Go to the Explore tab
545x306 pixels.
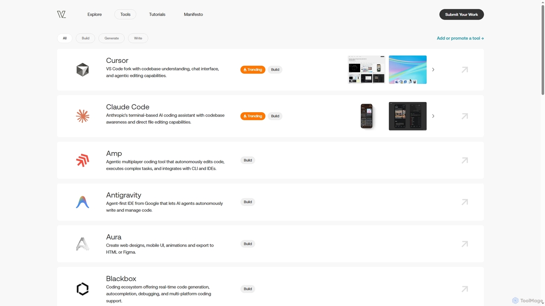tap(95, 14)
